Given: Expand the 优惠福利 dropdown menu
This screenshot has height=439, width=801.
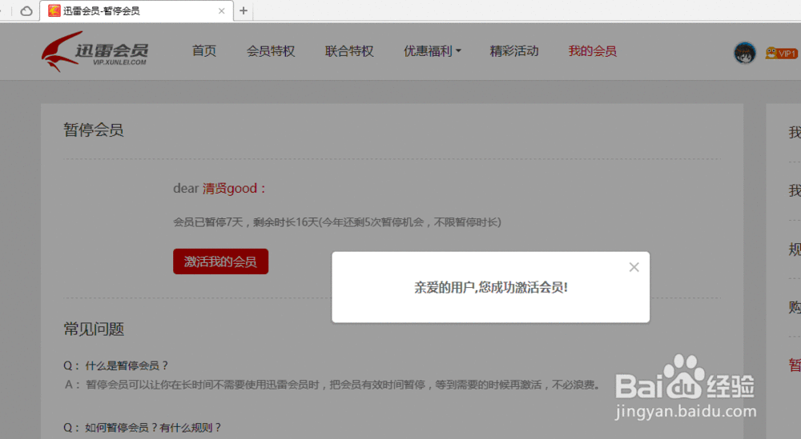Looking at the screenshot, I should tap(433, 51).
